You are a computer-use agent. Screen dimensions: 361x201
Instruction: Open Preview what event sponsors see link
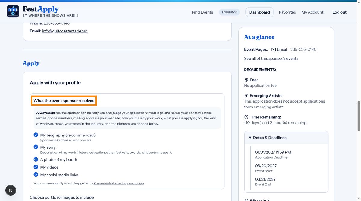pos(119,183)
